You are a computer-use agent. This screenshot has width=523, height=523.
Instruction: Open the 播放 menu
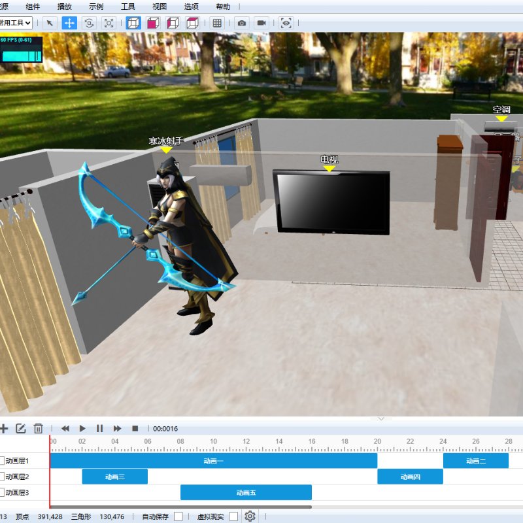pyautogui.click(x=64, y=7)
